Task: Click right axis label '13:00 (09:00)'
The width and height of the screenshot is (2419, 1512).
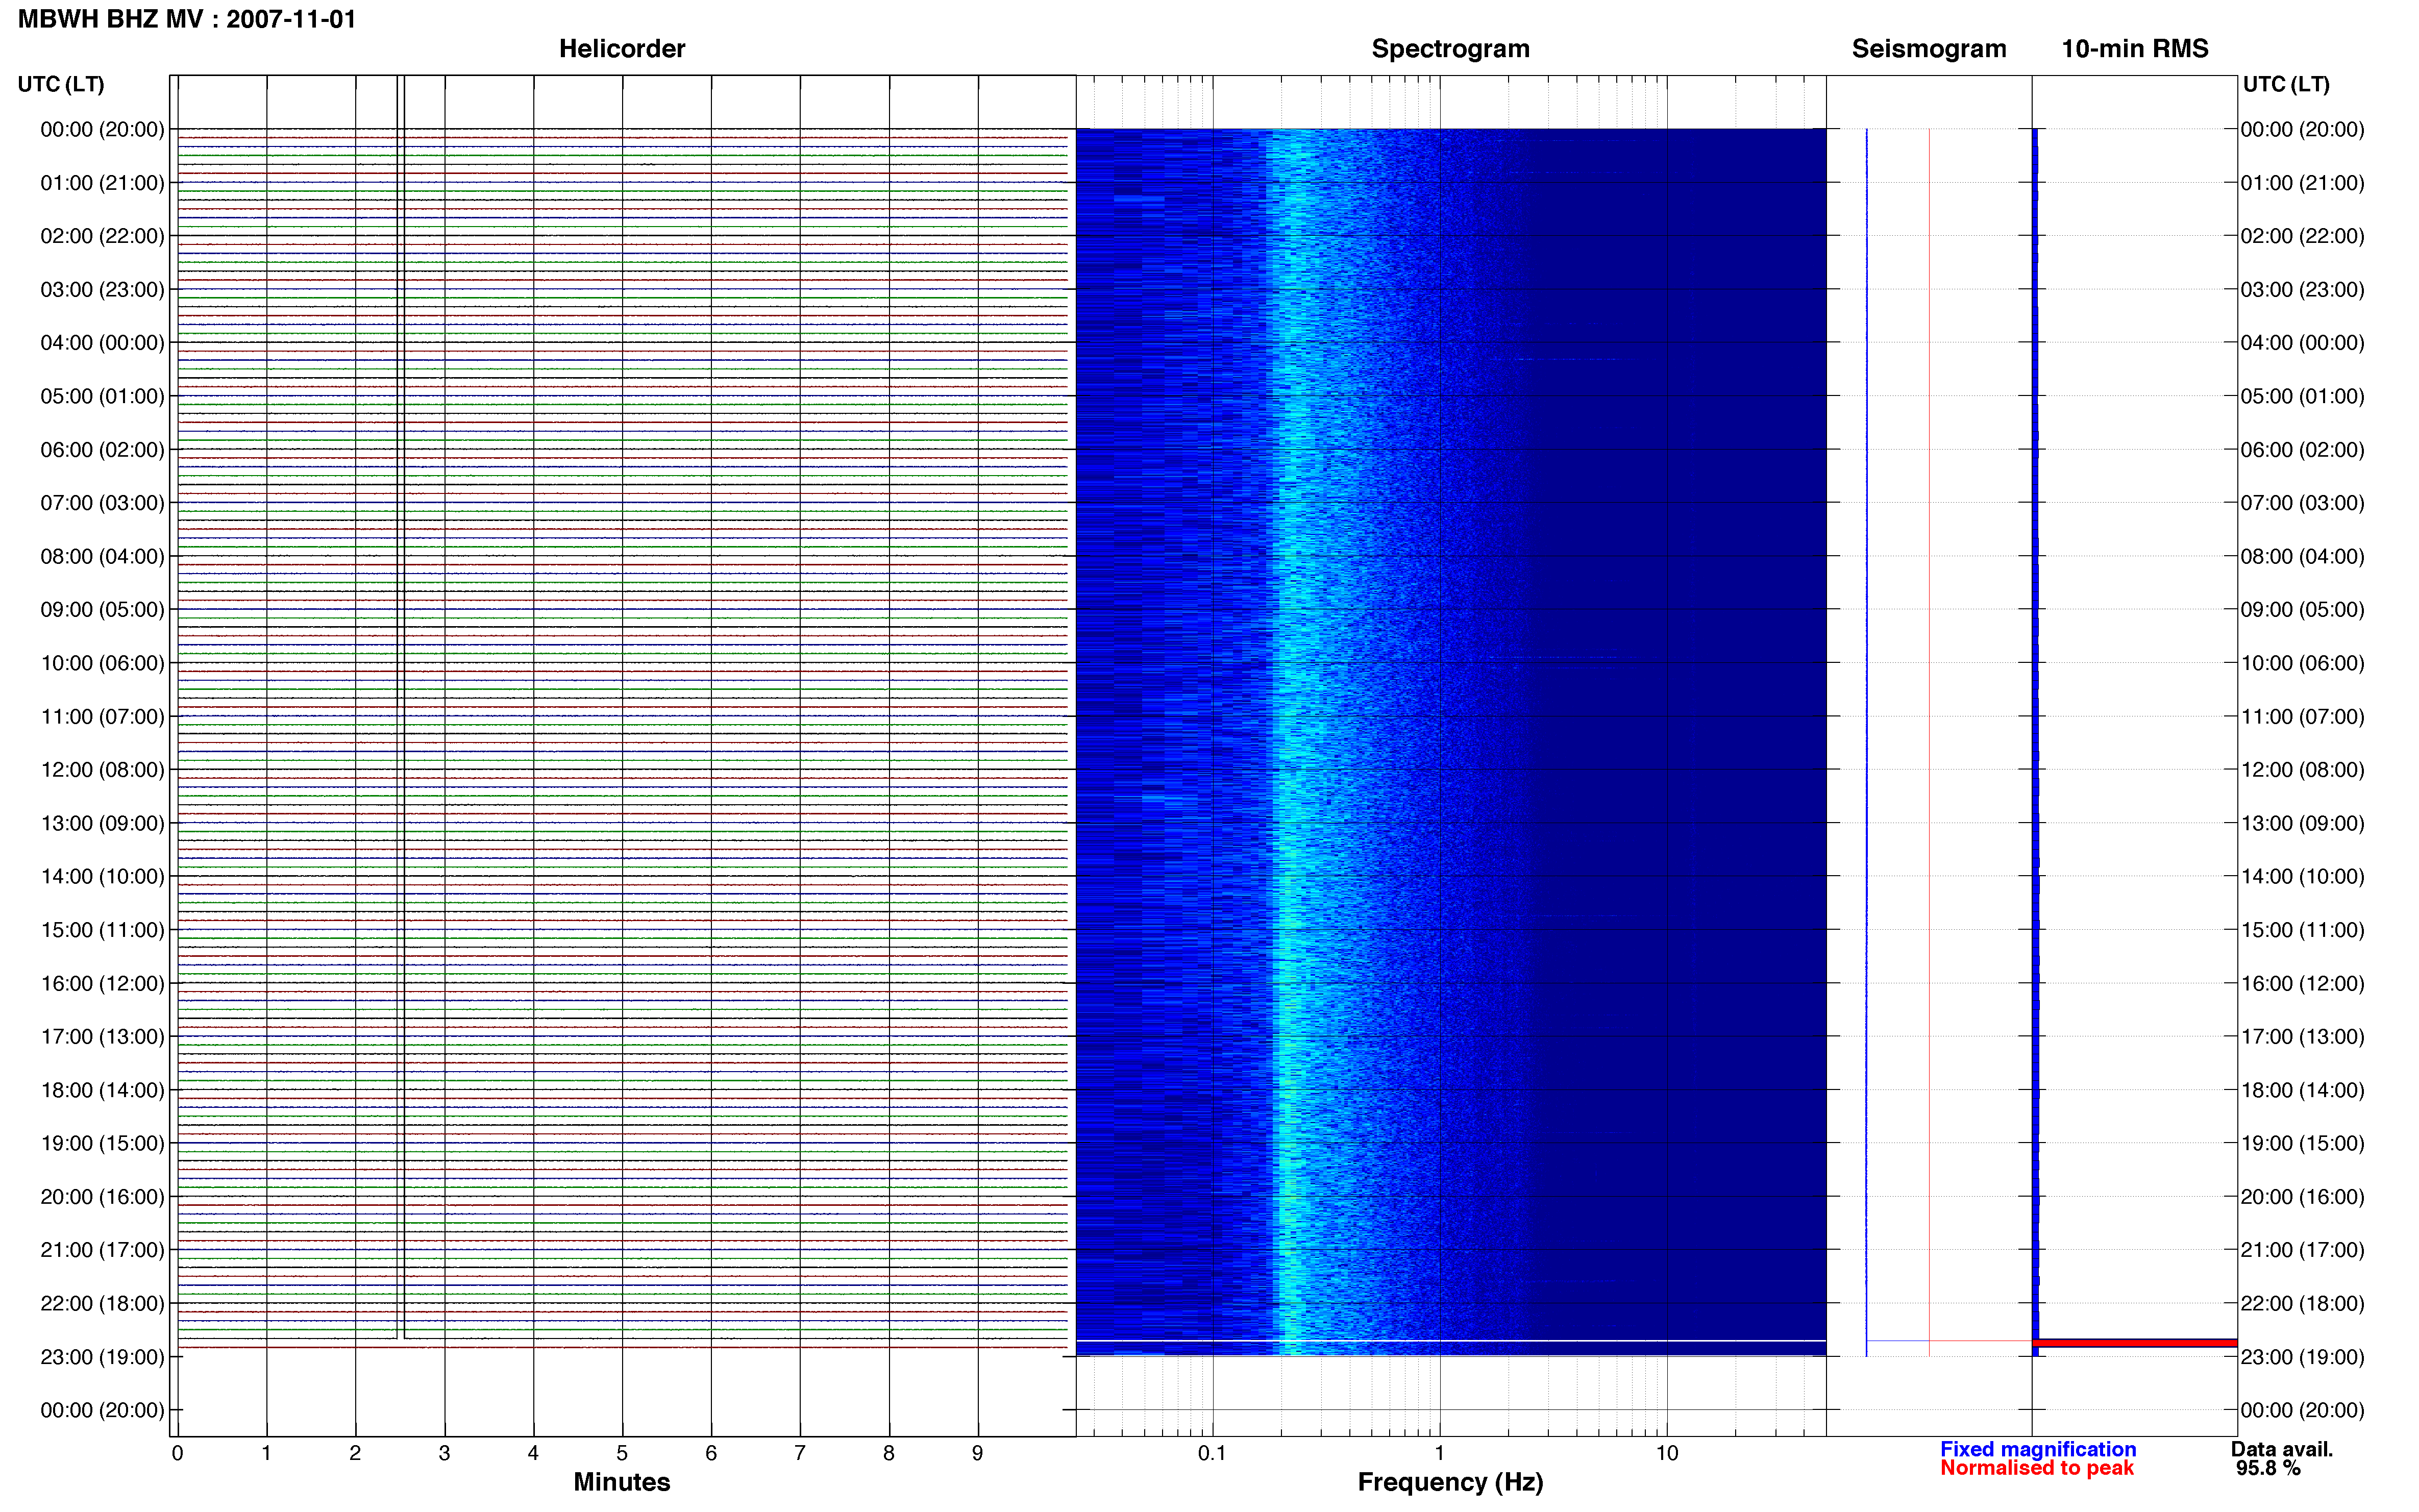Action: 2302,824
